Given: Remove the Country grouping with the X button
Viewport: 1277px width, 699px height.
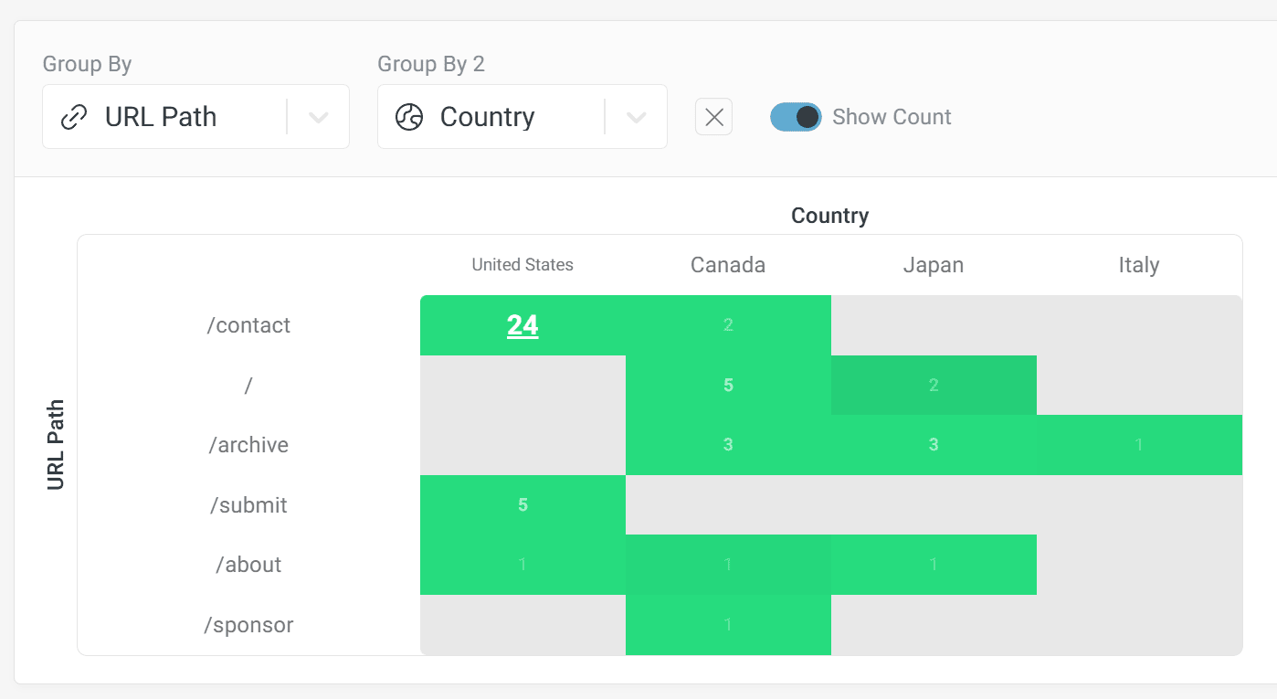Looking at the screenshot, I should coord(713,116).
